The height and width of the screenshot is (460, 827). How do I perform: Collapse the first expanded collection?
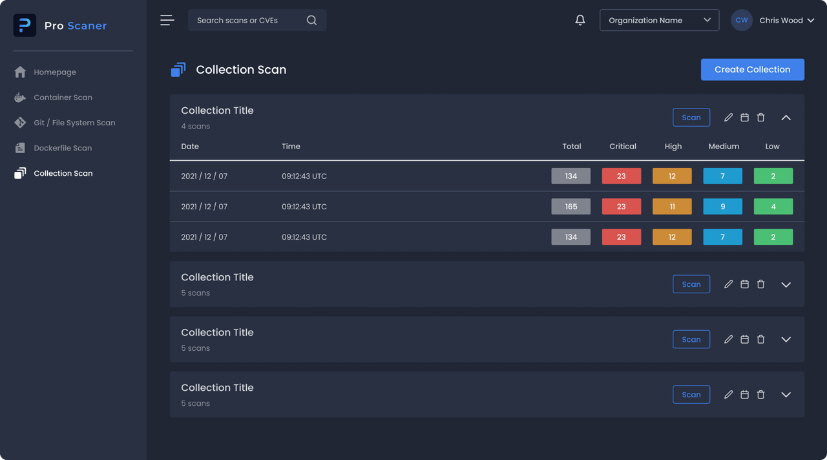[786, 118]
